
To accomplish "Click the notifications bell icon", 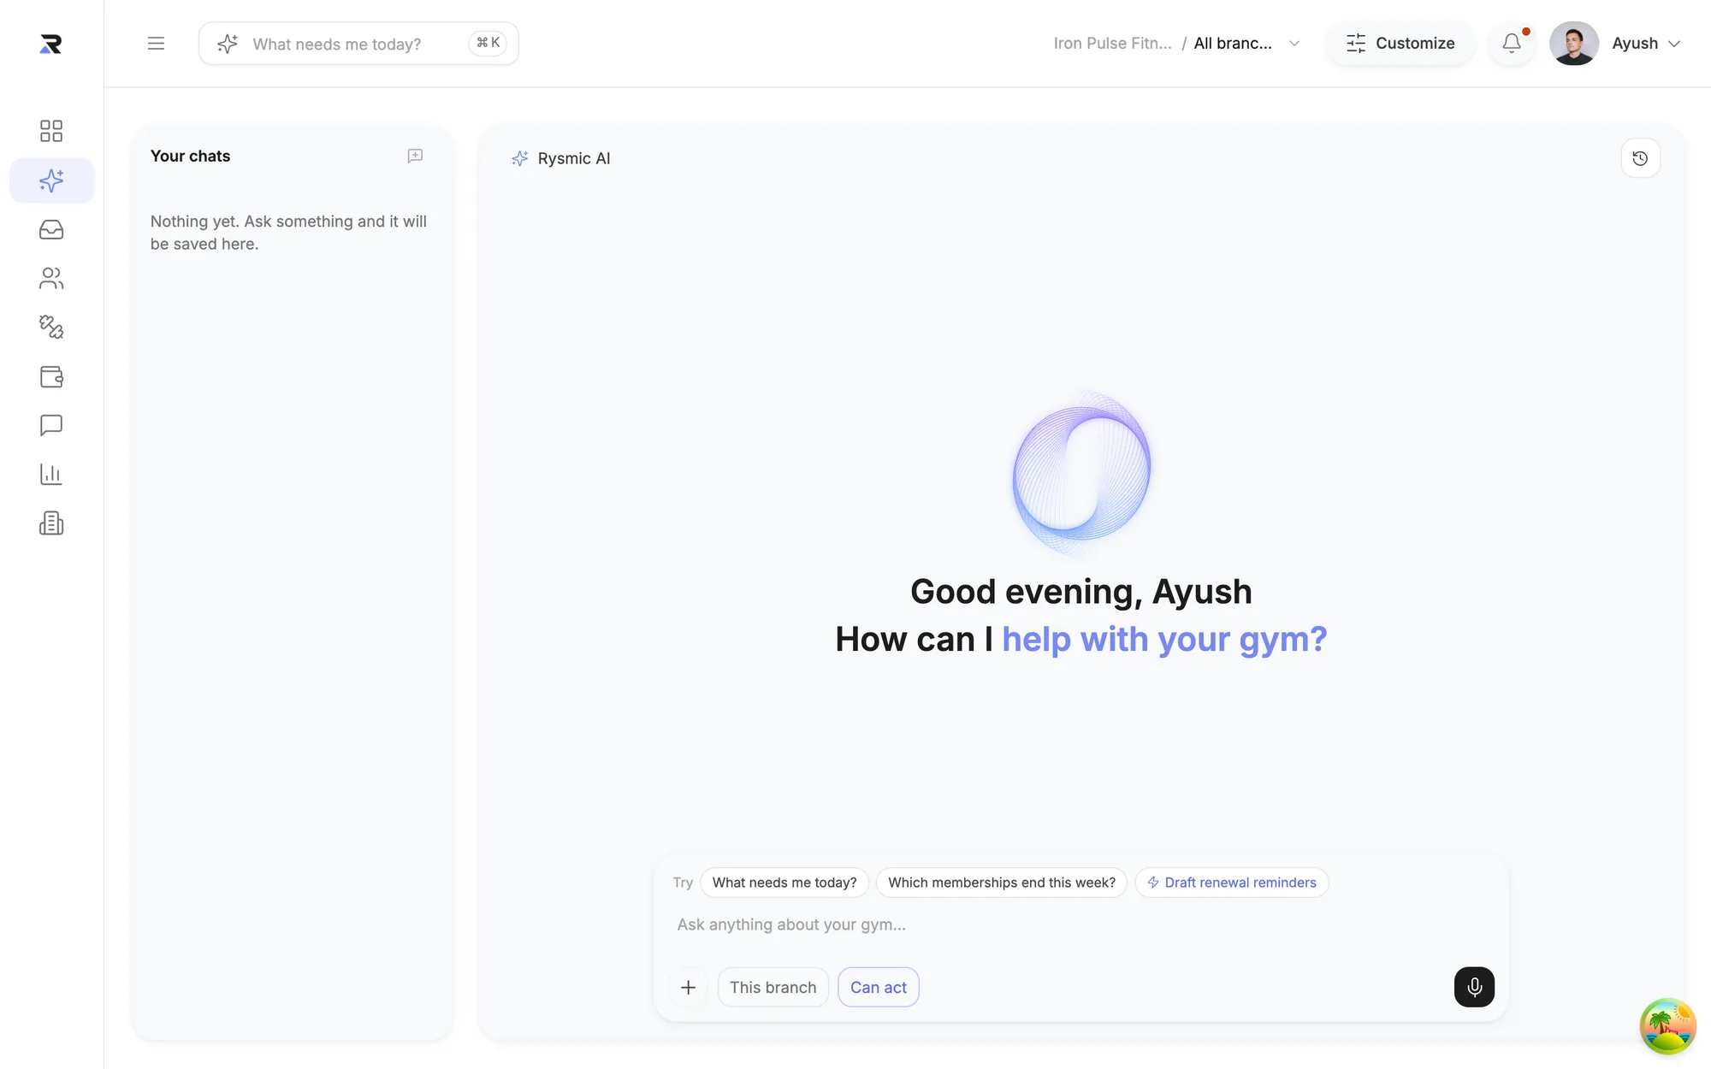I will tap(1512, 43).
